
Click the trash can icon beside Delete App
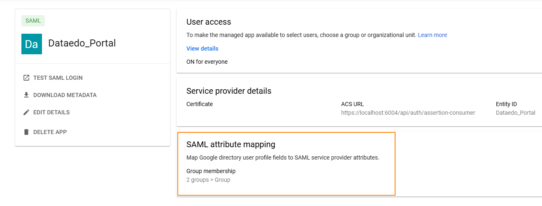coord(26,132)
